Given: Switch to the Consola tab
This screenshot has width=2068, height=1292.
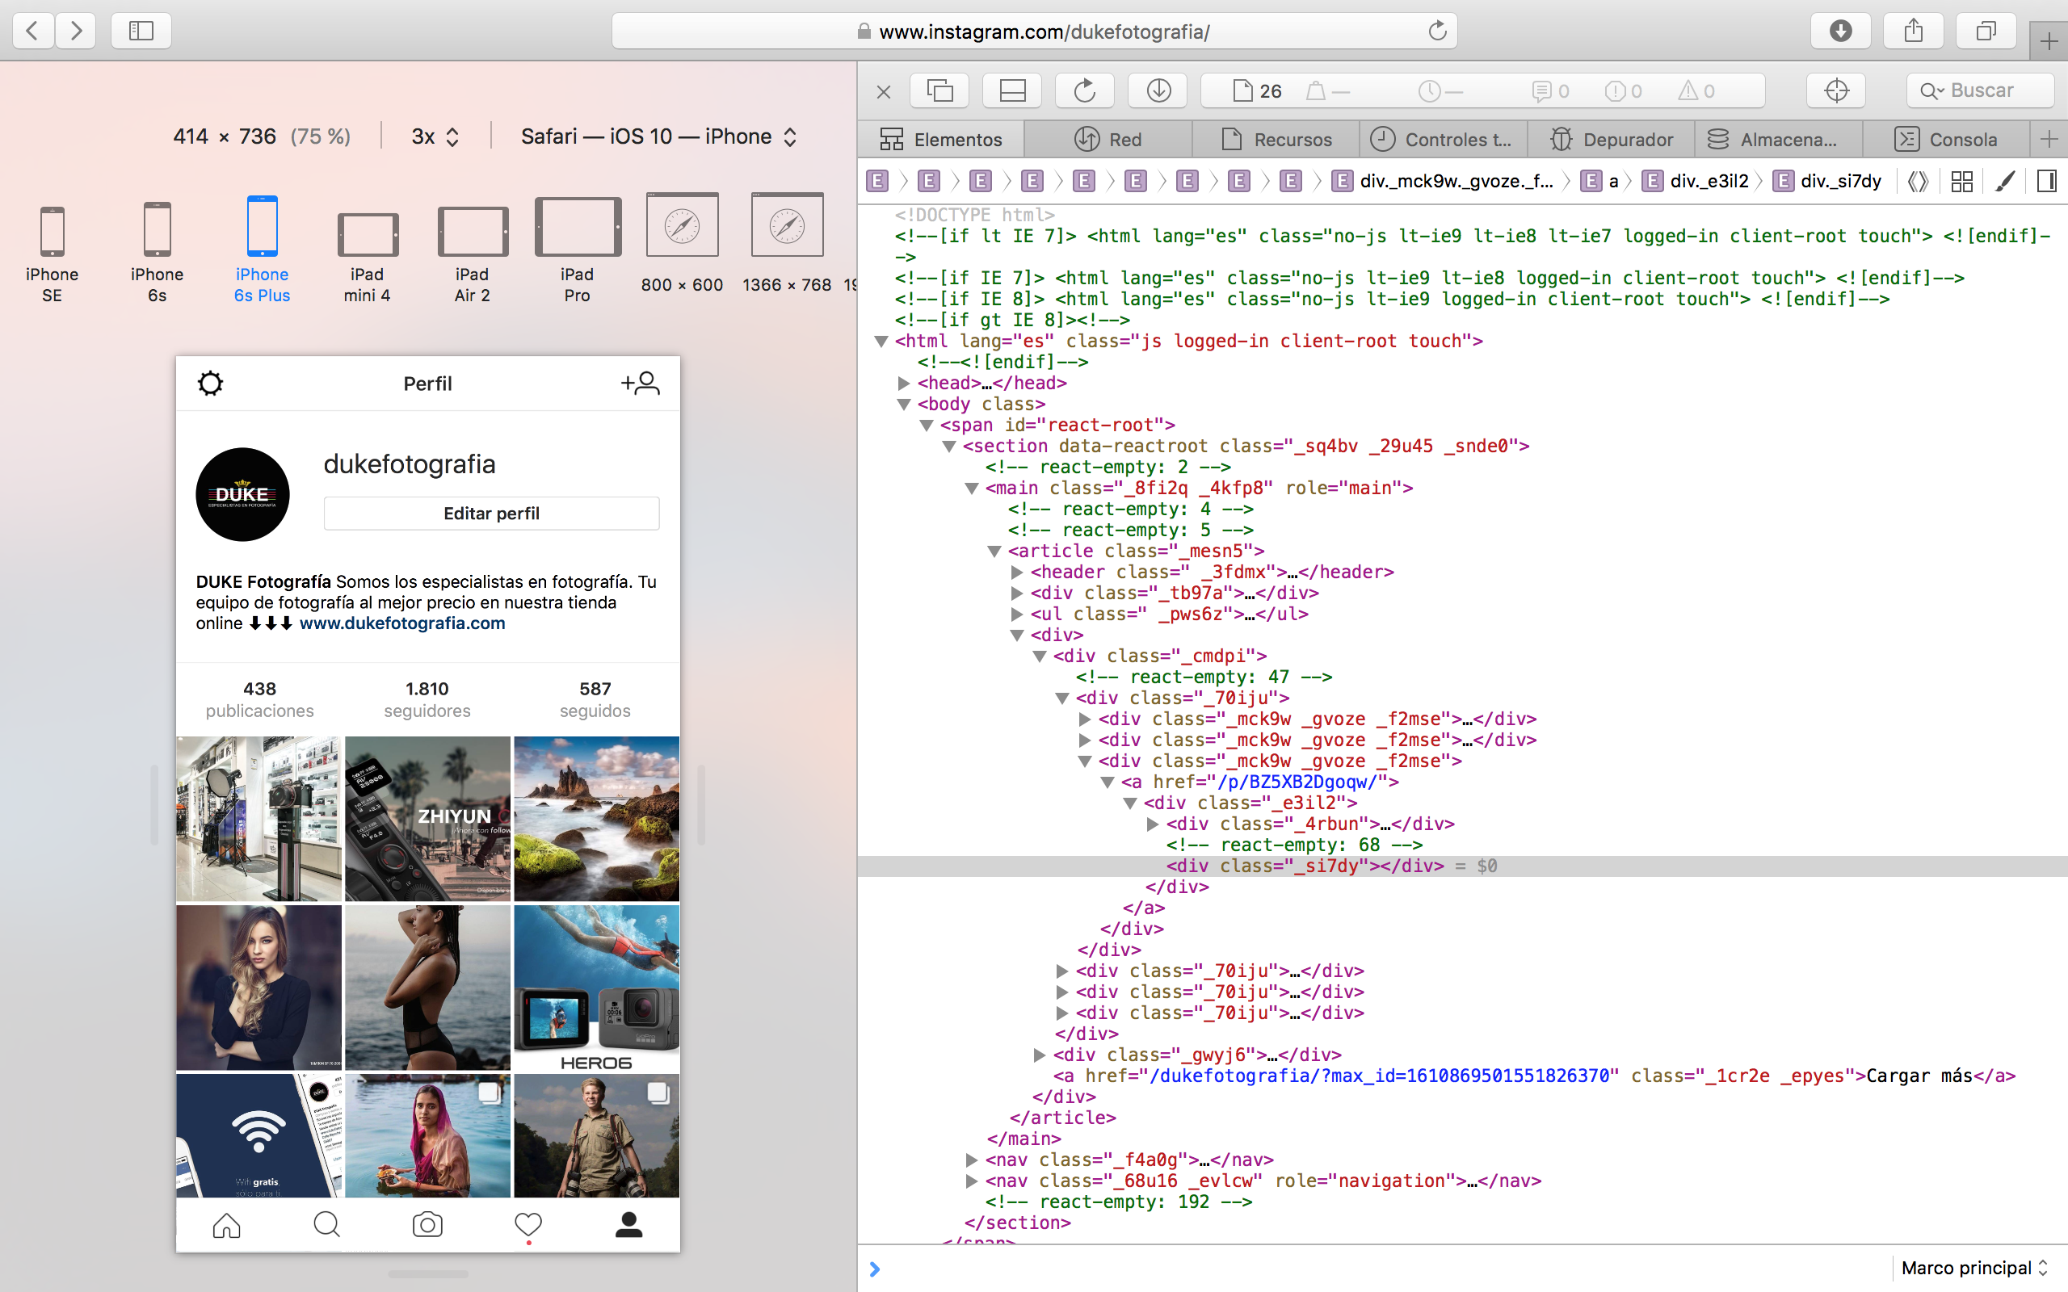Looking at the screenshot, I should click(x=1945, y=139).
